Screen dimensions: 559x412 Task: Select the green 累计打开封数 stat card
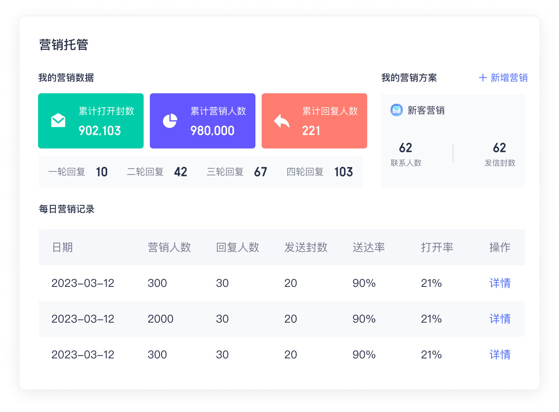pyautogui.click(x=90, y=120)
